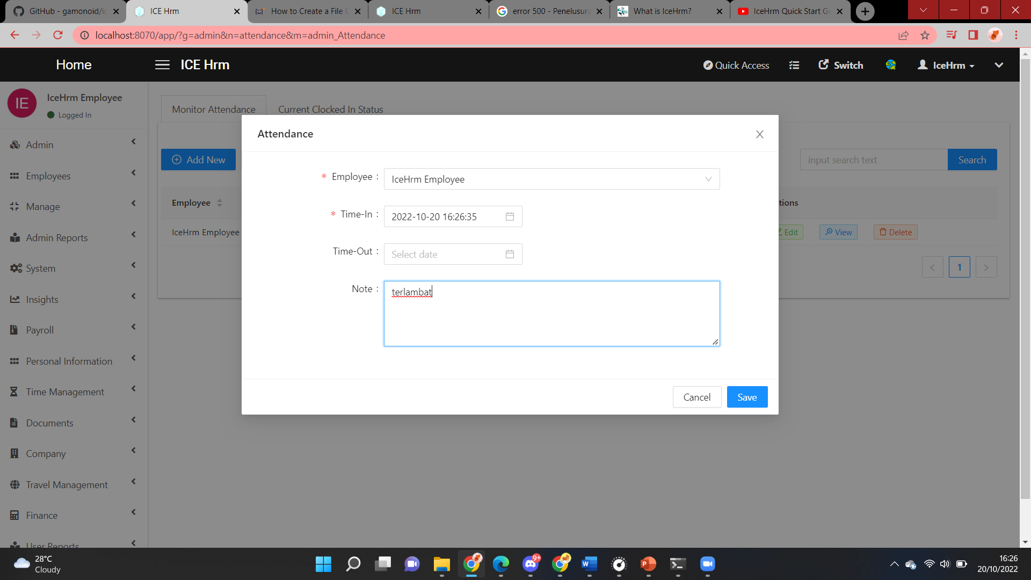Click the Note text area
The image size is (1031, 580).
tap(551, 317)
